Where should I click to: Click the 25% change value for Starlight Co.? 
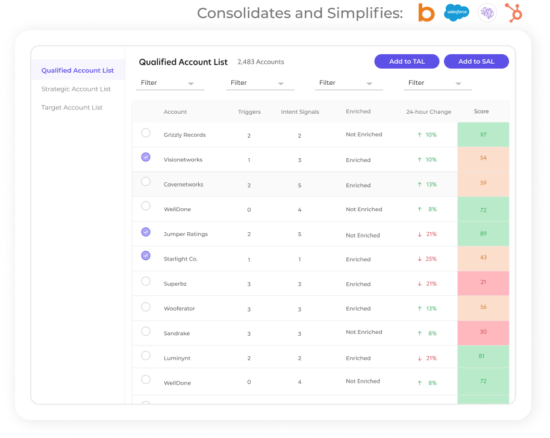click(x=431, y=259)
